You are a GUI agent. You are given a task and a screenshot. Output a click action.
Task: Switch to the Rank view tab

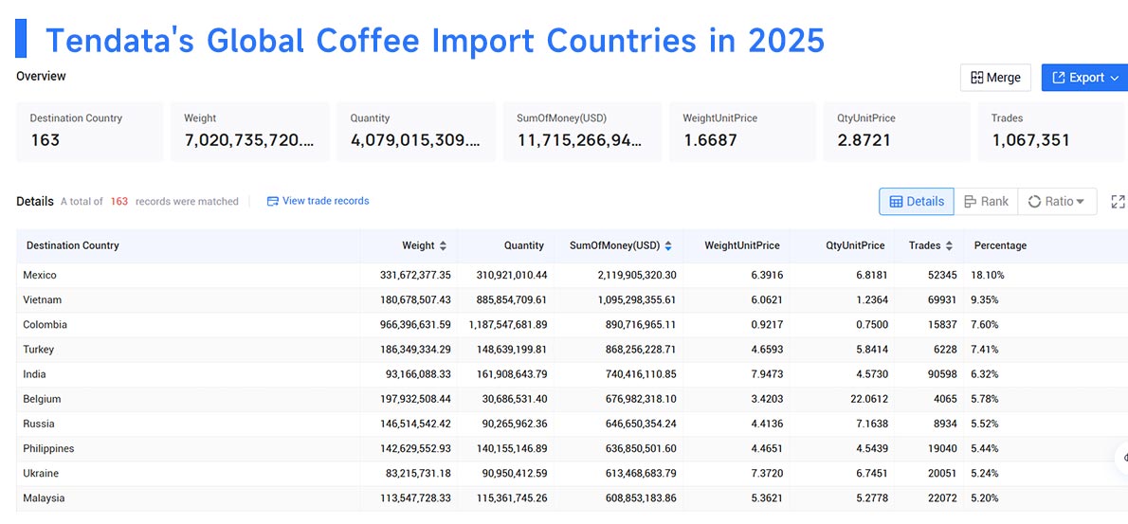pos(986,201)
